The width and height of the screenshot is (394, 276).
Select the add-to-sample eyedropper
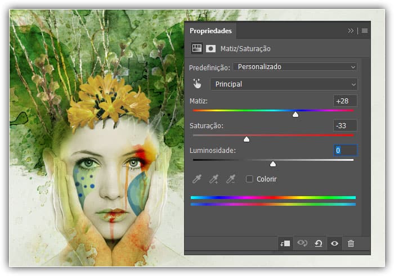214,179
